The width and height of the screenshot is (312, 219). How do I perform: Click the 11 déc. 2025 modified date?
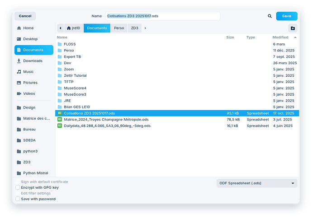click(284, 51)
